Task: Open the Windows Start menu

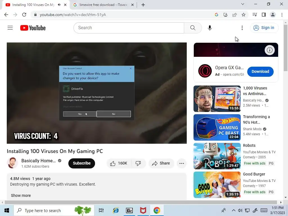Action: tap(7, 210)
